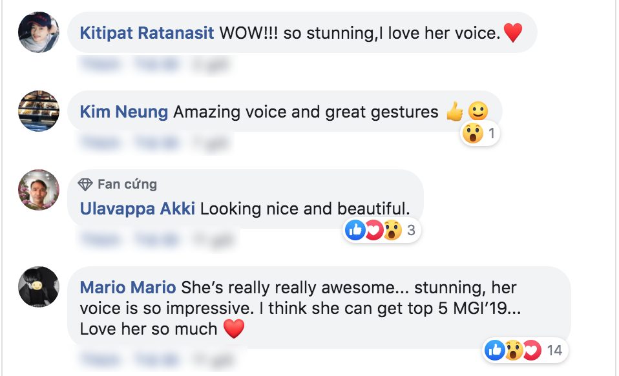This screenshot has height=376, width=619.
Task: Open reaction count 1 on Kim Neung's comment
Action: click(x=491, y=134)
